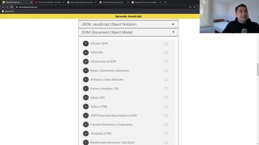The width and height of the screenshot is (259, 145).
Task: Close the Curso JavaScript YouTube tab
Action: point(64,2)
